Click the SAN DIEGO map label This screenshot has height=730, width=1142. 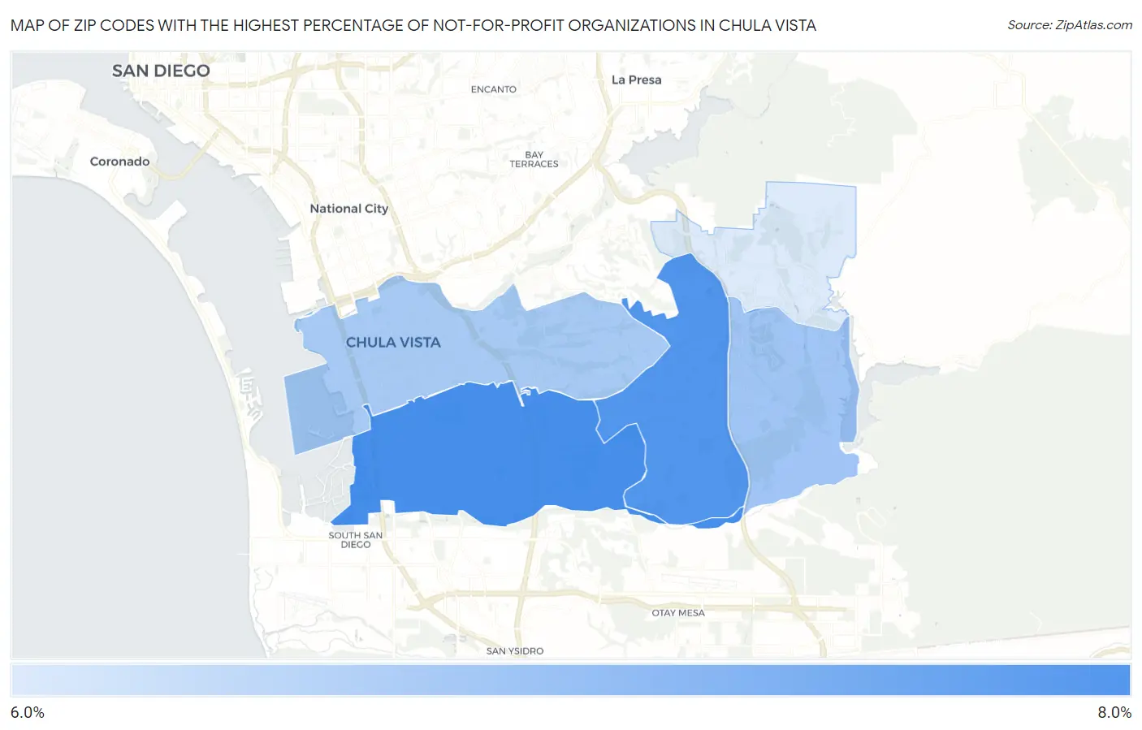point(161,71)
